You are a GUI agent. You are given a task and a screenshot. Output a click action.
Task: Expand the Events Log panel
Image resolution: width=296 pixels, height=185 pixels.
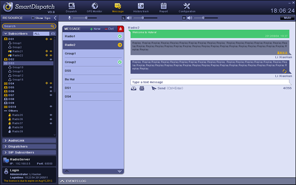[x=62, y=181]
